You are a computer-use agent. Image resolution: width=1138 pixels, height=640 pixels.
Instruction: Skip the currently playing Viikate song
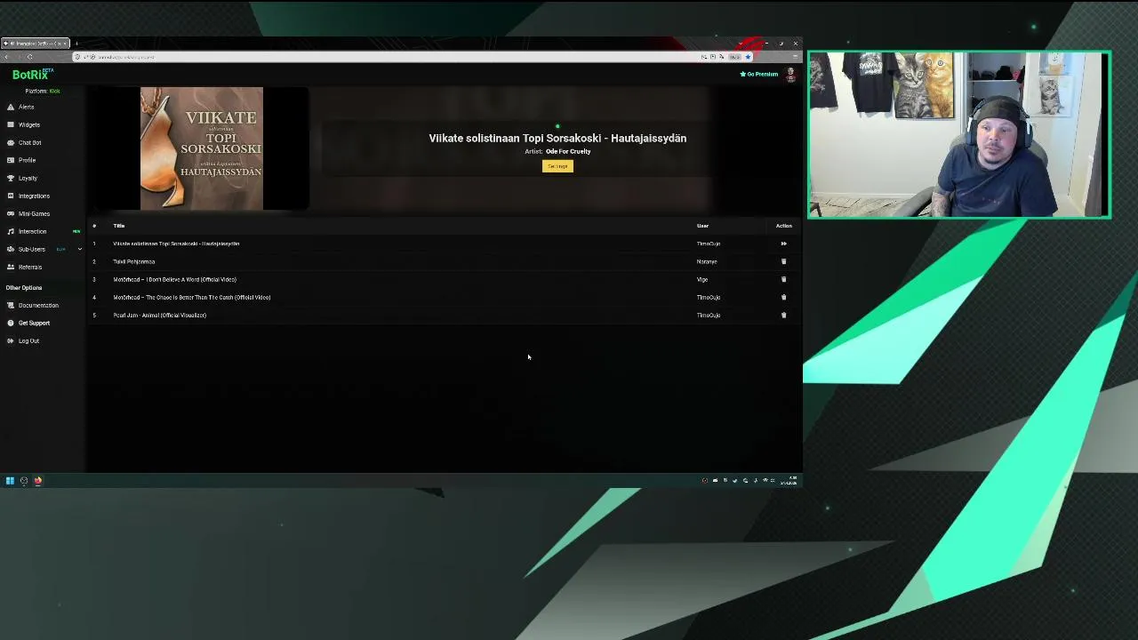(x=783, y=244)
